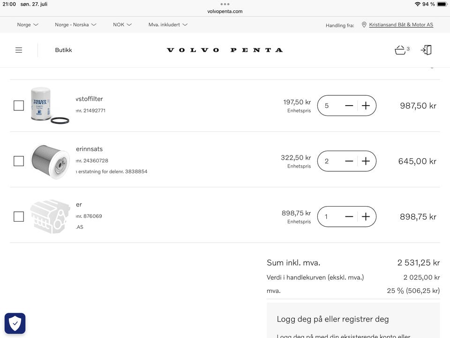Click the quantity field showing 2

point(327,161)
